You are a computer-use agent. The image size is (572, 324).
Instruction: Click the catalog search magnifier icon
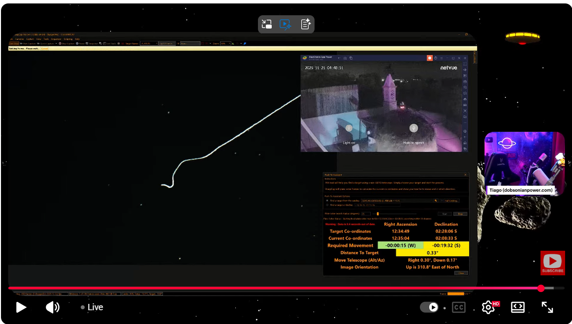point(436,201)
